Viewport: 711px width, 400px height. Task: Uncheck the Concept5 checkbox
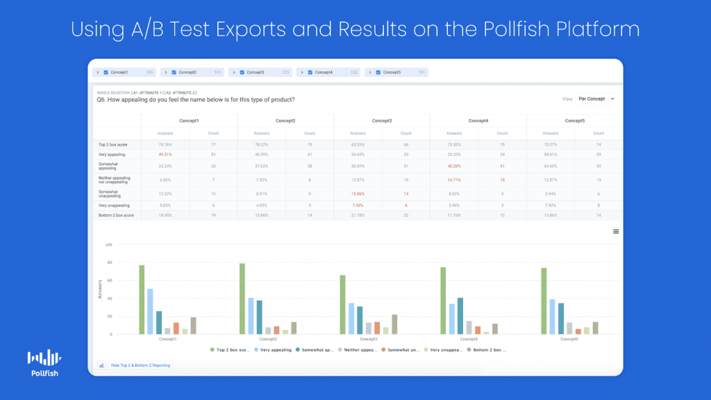click(378, 72)
